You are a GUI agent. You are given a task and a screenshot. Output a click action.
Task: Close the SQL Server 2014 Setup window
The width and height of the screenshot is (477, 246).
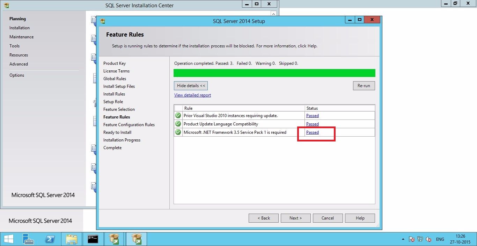(372, 20)
